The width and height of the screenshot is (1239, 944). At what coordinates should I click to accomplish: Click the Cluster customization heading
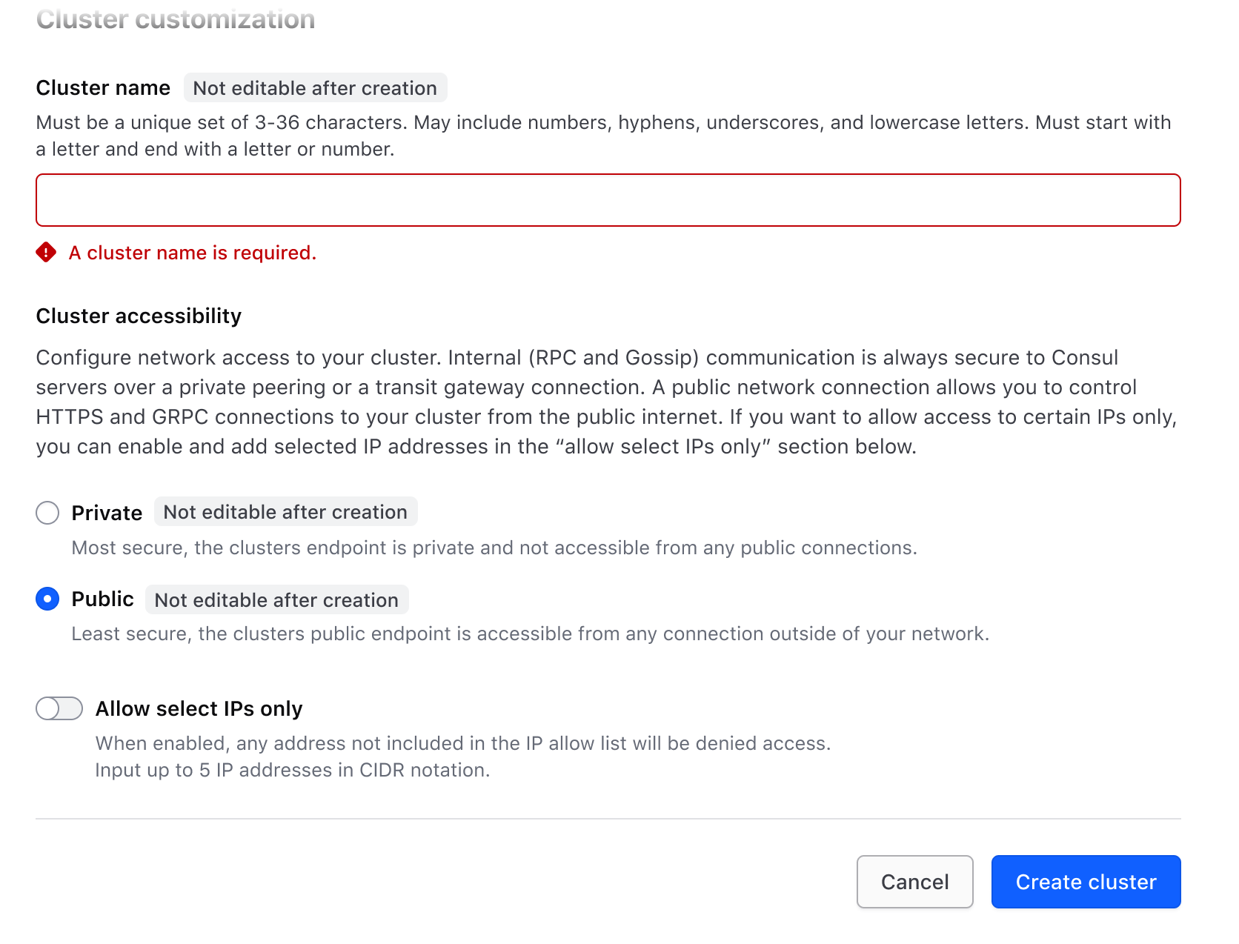(x=176, y=19)
